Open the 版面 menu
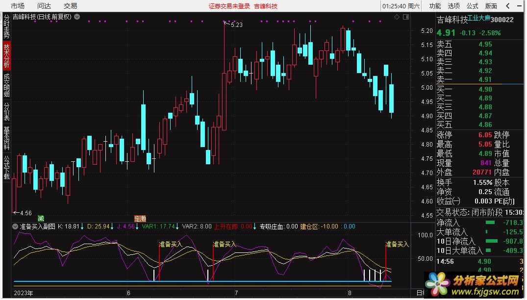The height and width of the screenshot is (300, 527). [x=491, y=6]
